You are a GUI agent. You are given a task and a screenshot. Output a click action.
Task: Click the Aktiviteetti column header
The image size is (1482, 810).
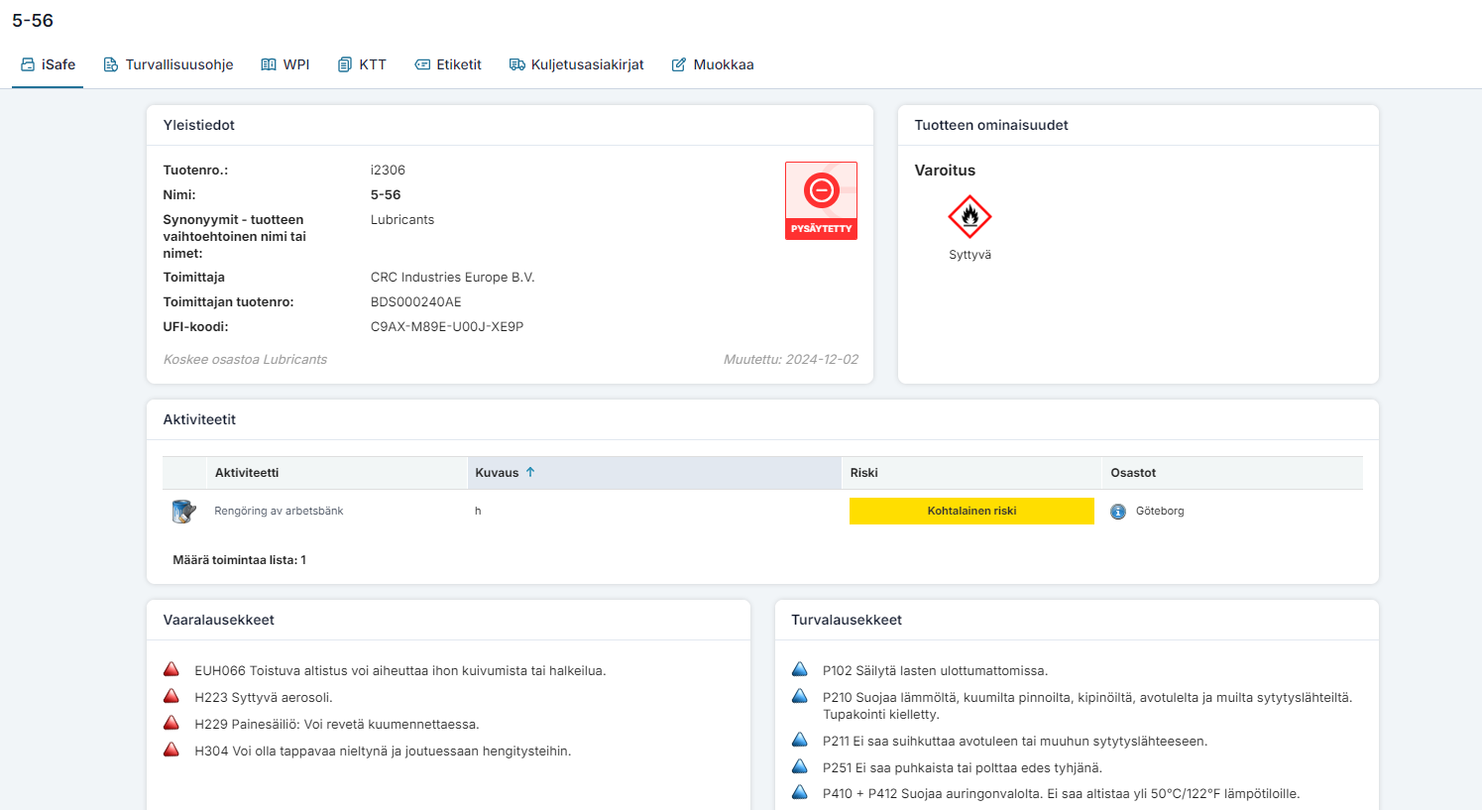coord(336,473)
